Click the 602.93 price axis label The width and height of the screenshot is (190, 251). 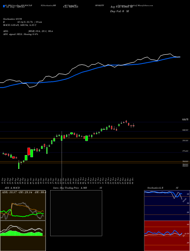185,130
